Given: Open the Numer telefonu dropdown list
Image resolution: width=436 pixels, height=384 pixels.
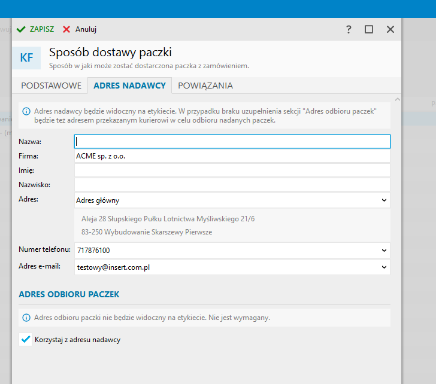Looking at the screenshot, I should click(x=384, y=250).
